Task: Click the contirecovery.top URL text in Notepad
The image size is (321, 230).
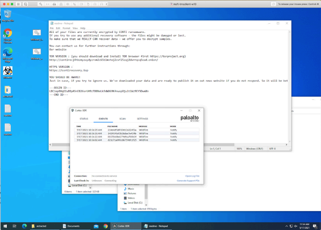Action: 69,70
